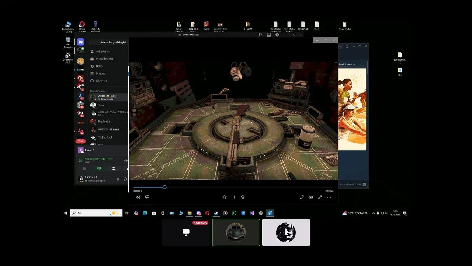Select the blue A server icon
This screenshot has width=472, height=266.
click(80, 96)
